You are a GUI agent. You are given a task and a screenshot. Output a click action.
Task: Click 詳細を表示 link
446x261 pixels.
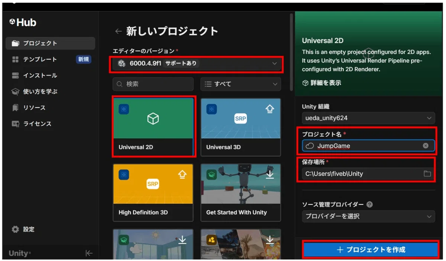point(326,83)
